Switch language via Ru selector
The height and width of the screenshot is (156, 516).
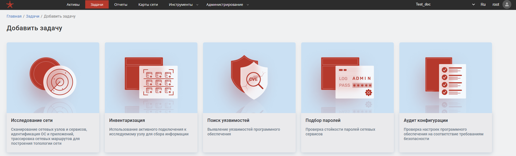[x=483, y=4]
